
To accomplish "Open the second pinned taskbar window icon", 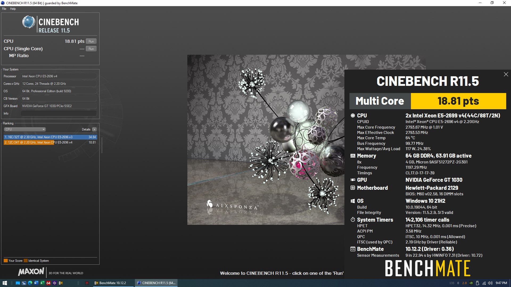I will [x=24, y=283].
